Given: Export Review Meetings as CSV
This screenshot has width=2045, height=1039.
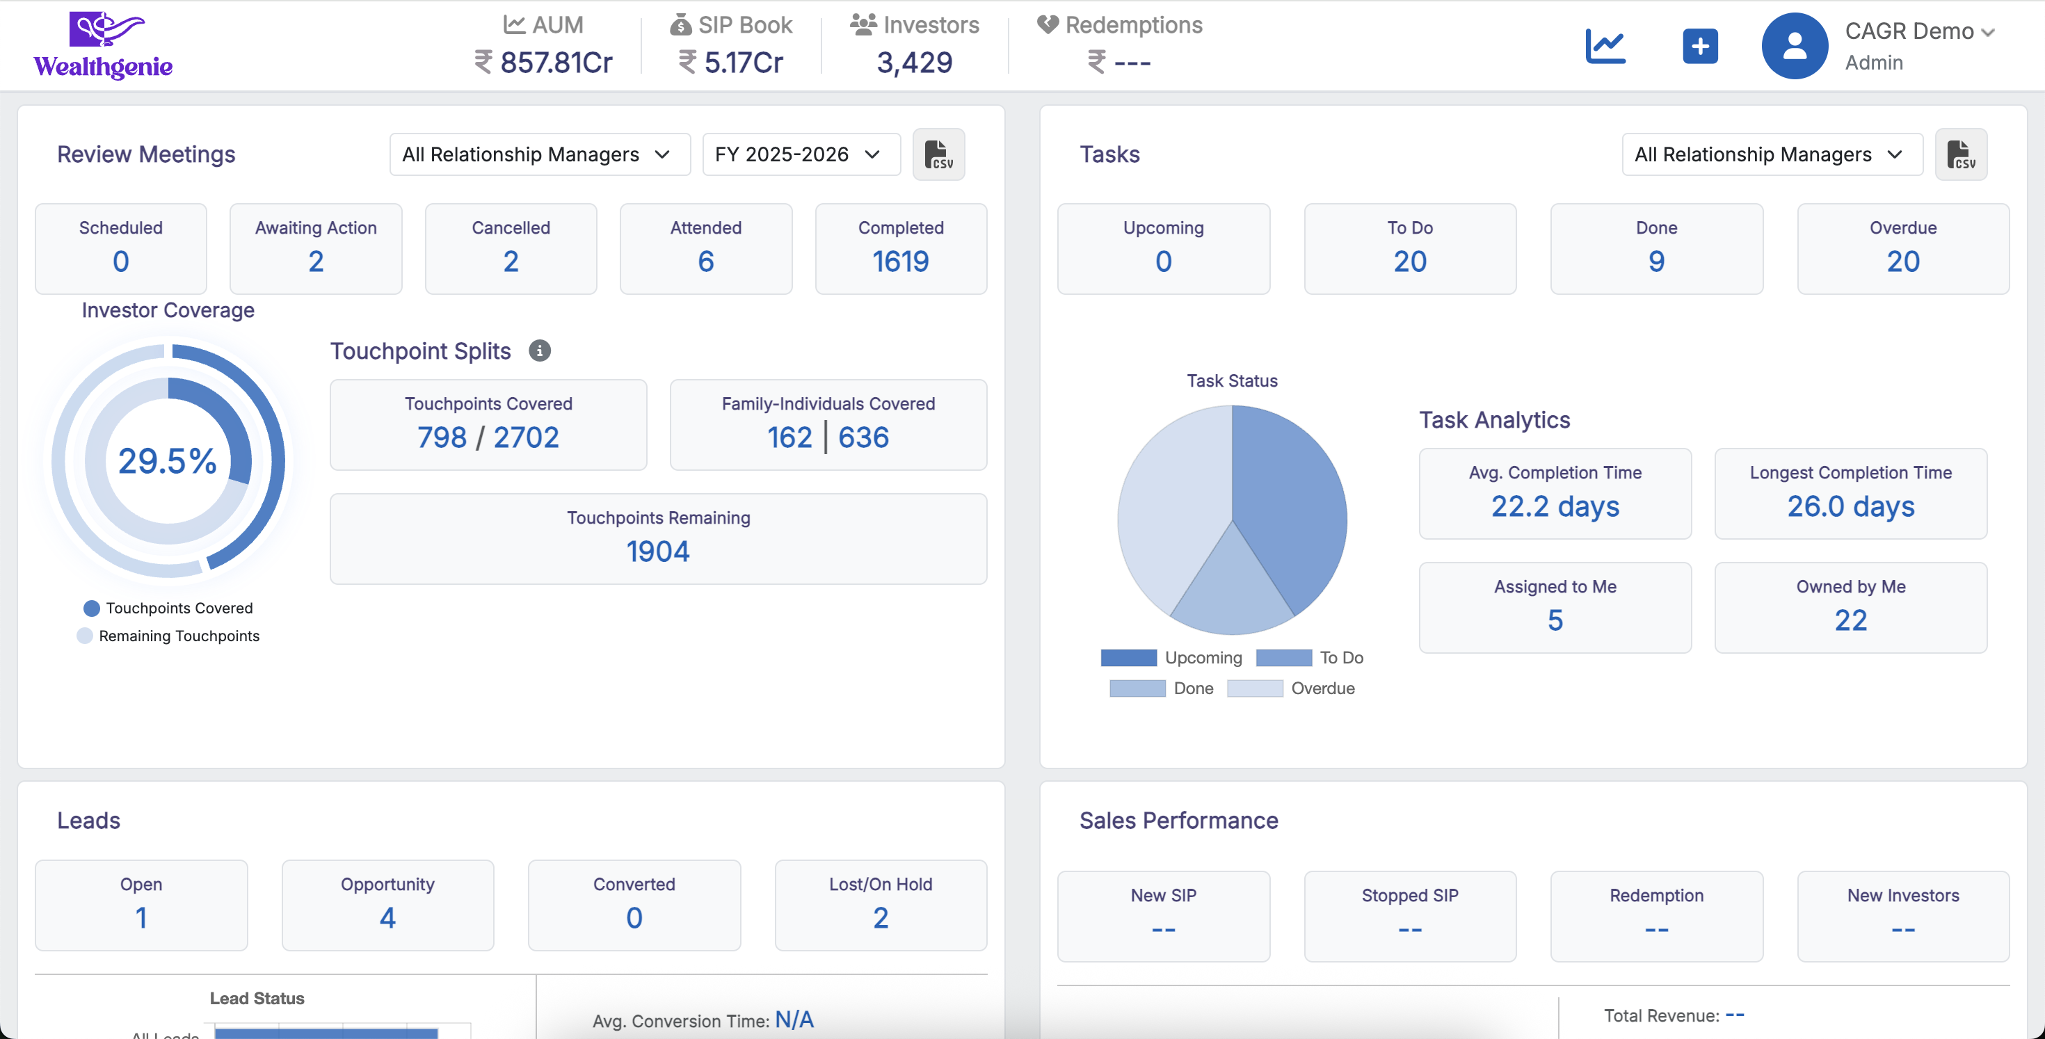Looking at the screenshot, I should (x=938, y=154).
